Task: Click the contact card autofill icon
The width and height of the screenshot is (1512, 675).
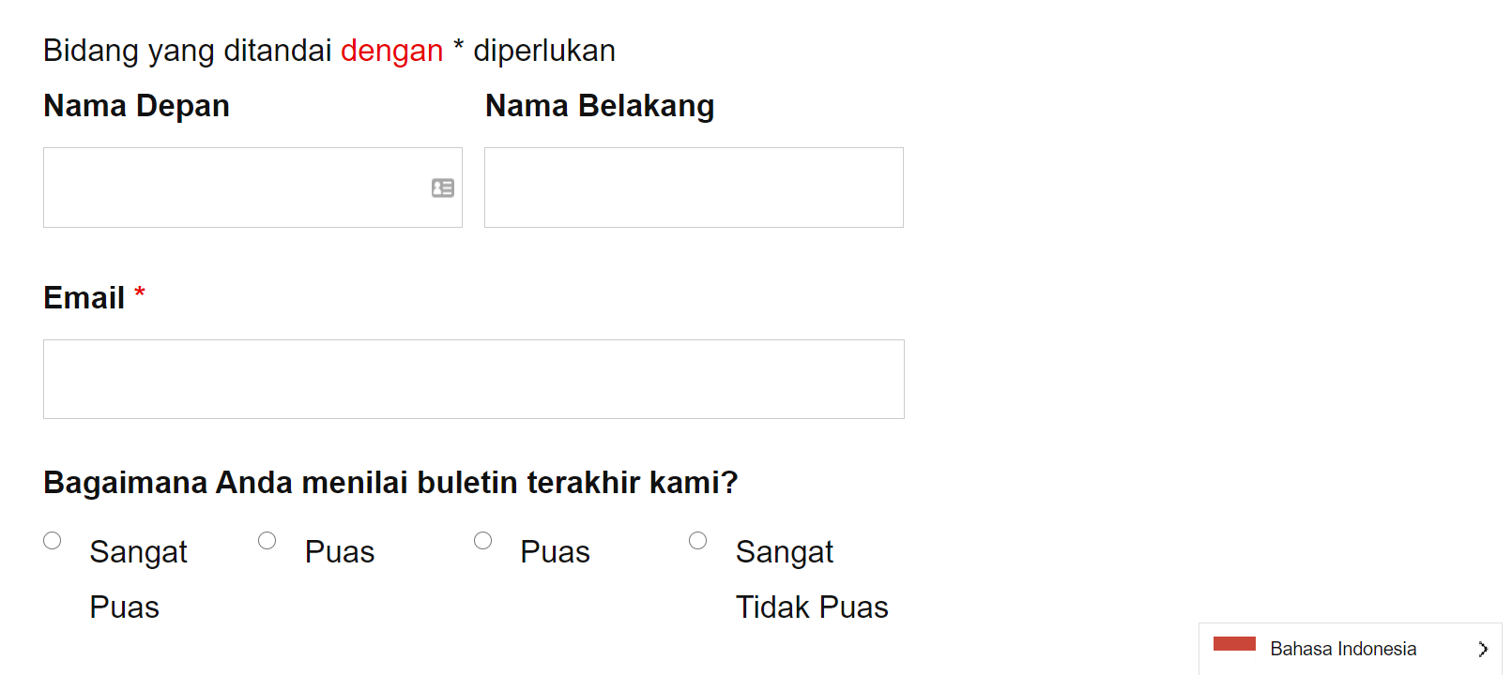Action: click(443, 188)
